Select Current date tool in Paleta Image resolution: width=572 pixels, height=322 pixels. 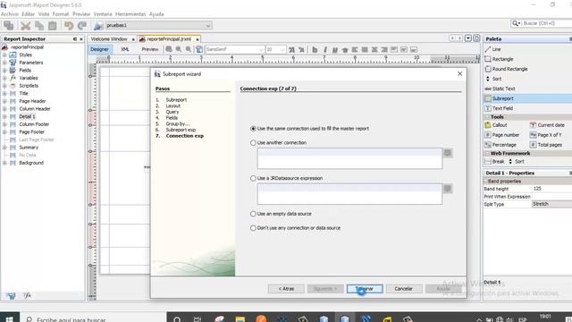click(x=547, y=125)
